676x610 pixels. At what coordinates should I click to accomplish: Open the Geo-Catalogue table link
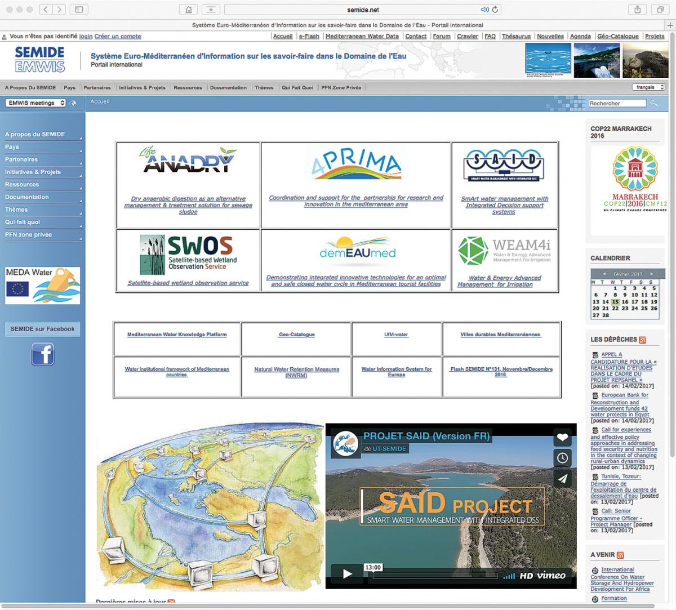(296, 335)
